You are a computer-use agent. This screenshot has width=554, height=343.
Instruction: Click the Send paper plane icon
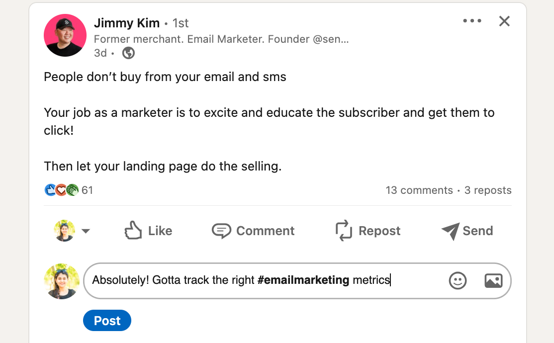[x=451, y=231]
